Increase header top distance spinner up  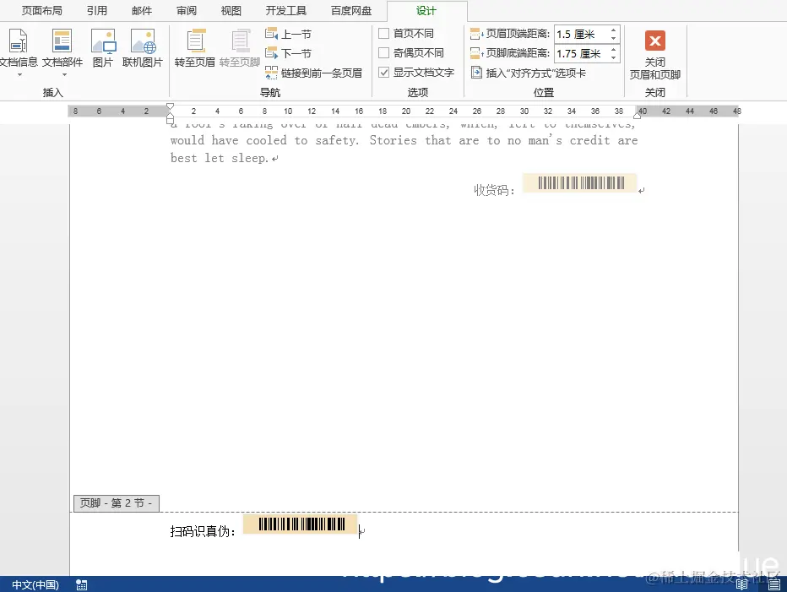point(613,30)
